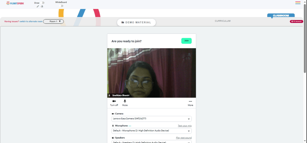Click the mic icon beside Snehlata Shastri

click(x=110, y=95)
